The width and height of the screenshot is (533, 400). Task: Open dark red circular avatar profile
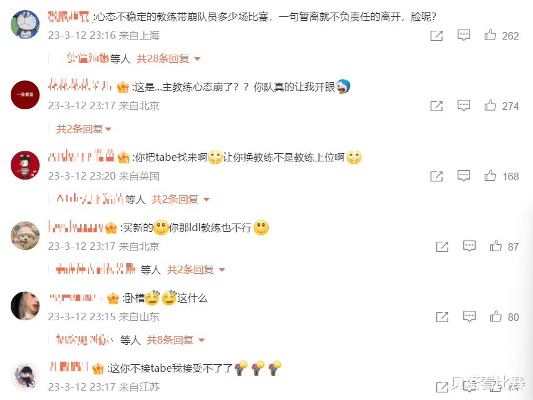point(25,95)
